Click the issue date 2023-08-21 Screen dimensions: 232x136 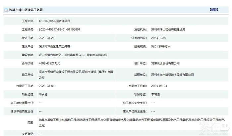(47, 38)
